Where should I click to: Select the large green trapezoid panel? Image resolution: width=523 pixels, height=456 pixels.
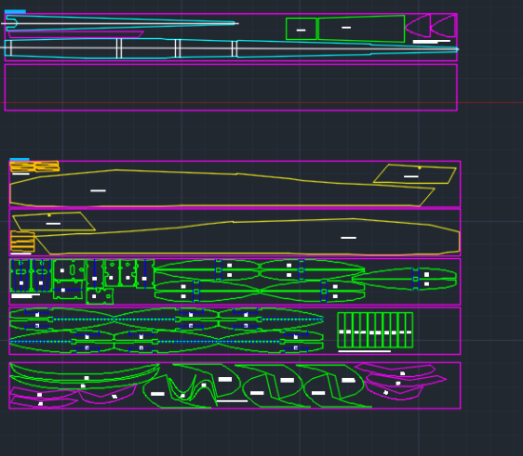click(x=361, y=29)
